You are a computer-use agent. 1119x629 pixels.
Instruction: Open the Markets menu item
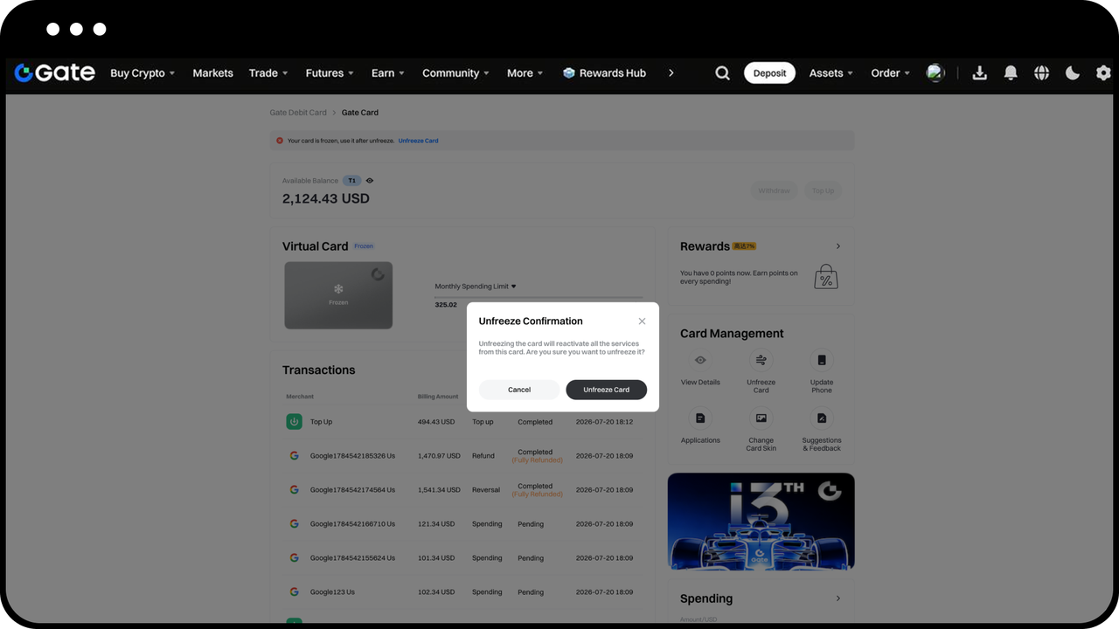point(212,73)
